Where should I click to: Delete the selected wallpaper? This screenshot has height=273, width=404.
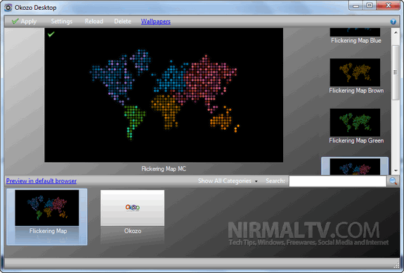point(122,21)
